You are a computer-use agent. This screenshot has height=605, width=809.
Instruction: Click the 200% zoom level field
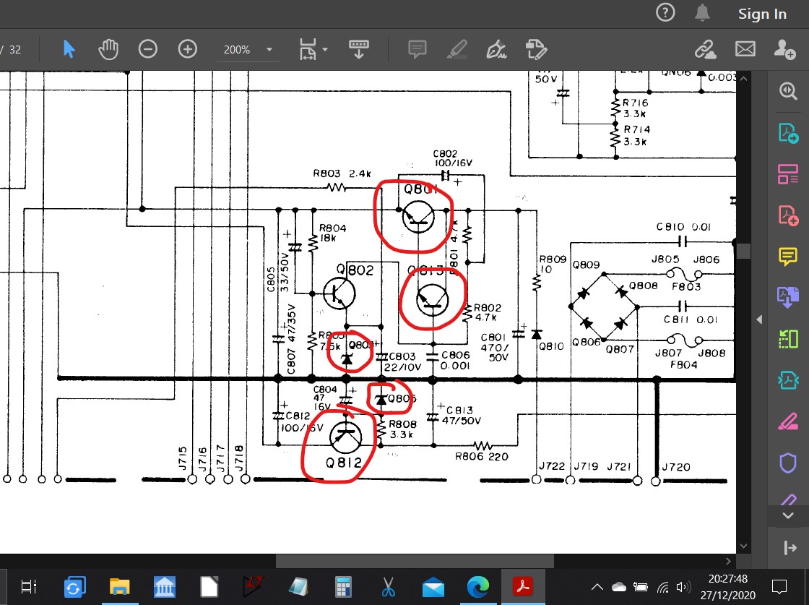[238, 50]
